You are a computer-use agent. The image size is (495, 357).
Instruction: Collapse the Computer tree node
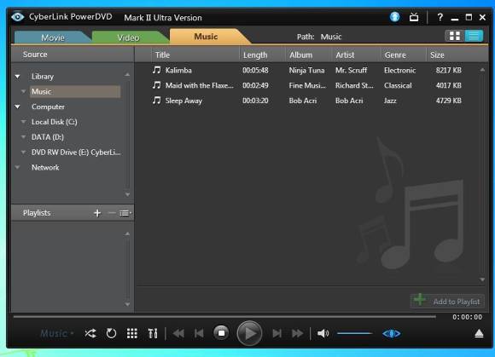[x=18, y=107]
